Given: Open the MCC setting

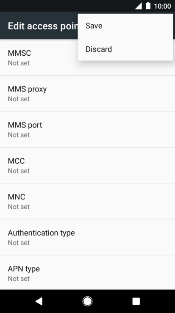Looking at the screenshot, I should 87,165.
